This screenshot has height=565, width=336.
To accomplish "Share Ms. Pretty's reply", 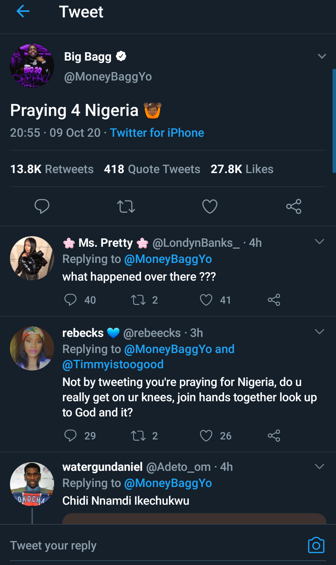I will [x=274, y=300].
